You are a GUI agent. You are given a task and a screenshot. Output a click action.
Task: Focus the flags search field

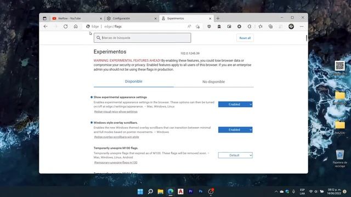[x=143, y=38]
